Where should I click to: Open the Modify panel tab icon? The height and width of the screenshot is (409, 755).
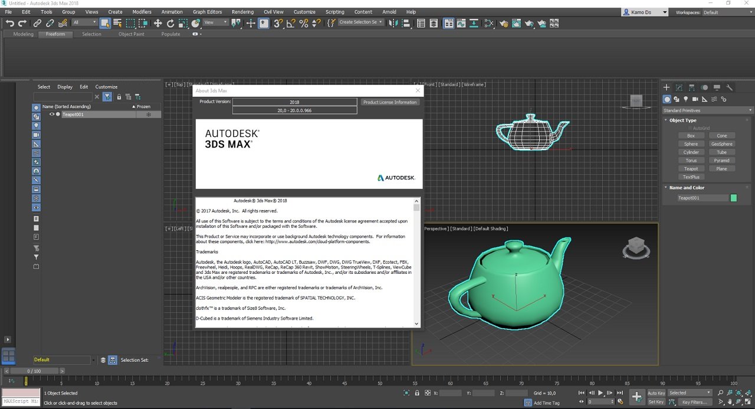(679, 87)
